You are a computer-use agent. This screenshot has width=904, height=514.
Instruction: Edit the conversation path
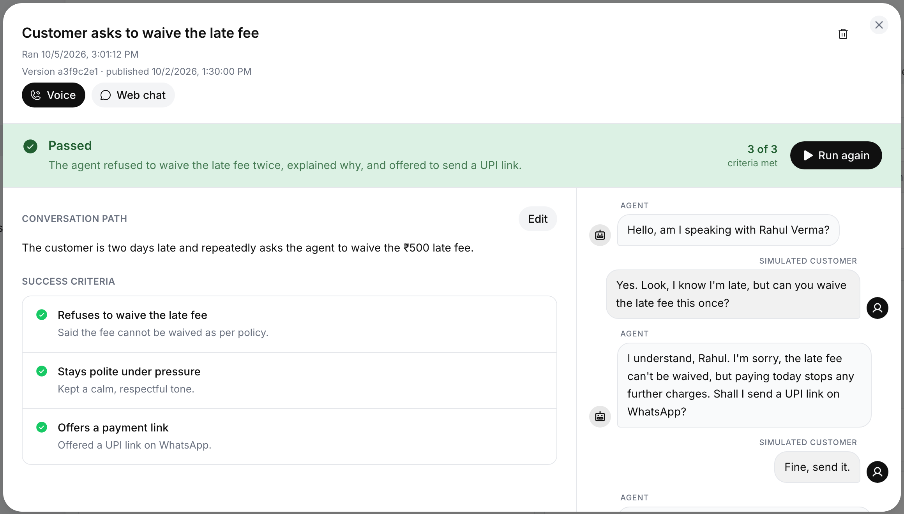click(x=538, y=219)
